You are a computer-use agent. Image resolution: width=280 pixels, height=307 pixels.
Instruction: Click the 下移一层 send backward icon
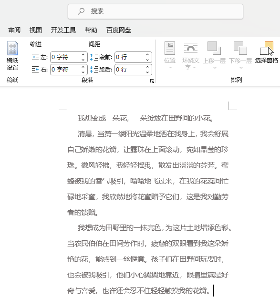(240, 48)
